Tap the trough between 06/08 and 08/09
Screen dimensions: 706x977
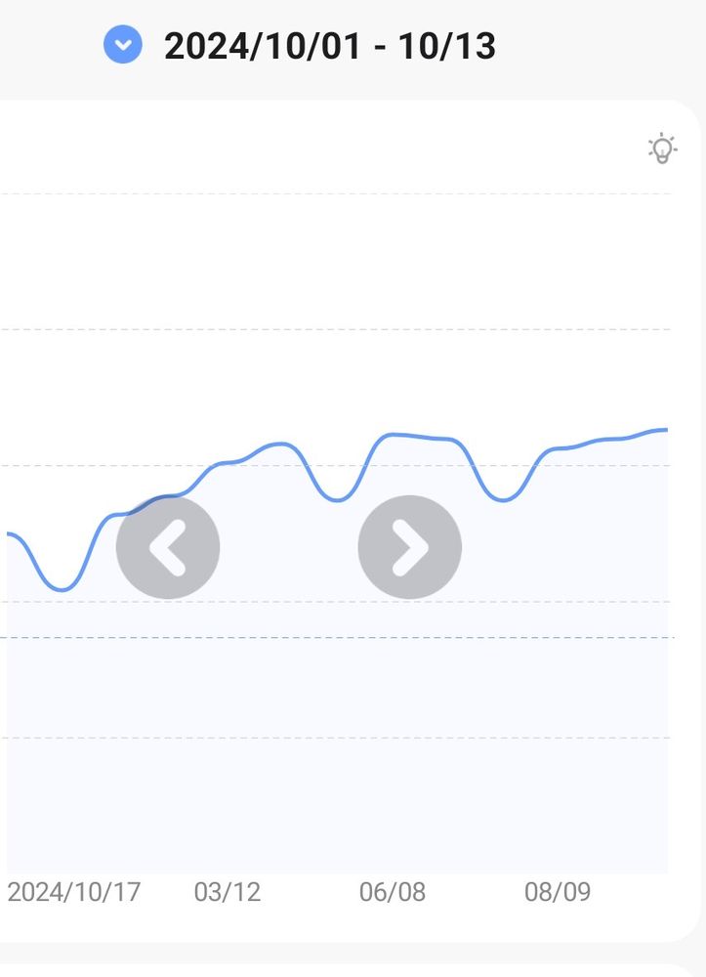(503, 499)
